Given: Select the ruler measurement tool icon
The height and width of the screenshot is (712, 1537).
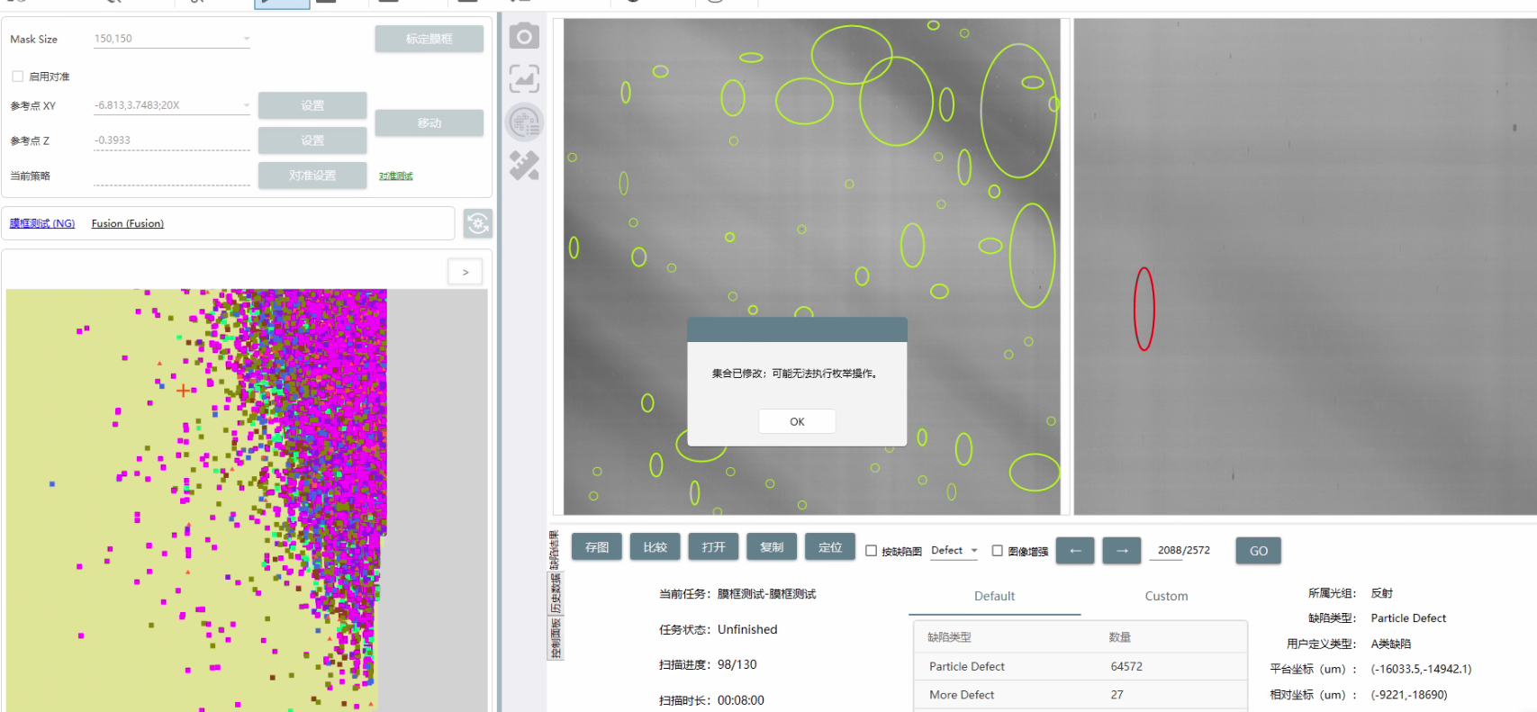Looking at the screenshot, I should pyautogui.click(x=524, y=166).
